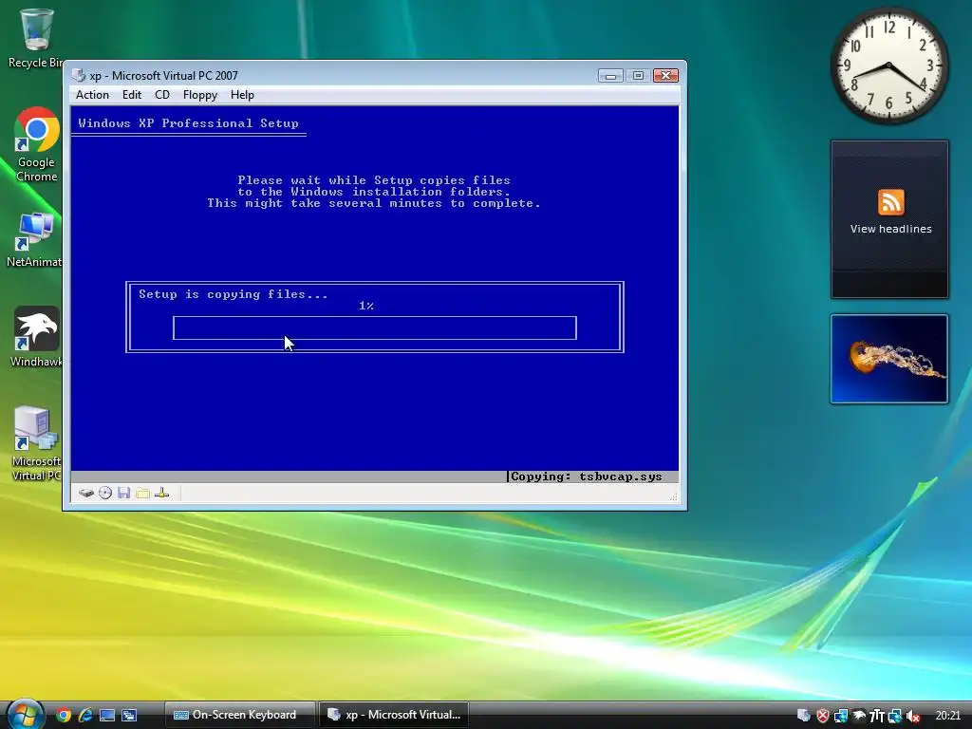
Task: Click Show Desktop in Quick Launch
Action: point(107,716)
